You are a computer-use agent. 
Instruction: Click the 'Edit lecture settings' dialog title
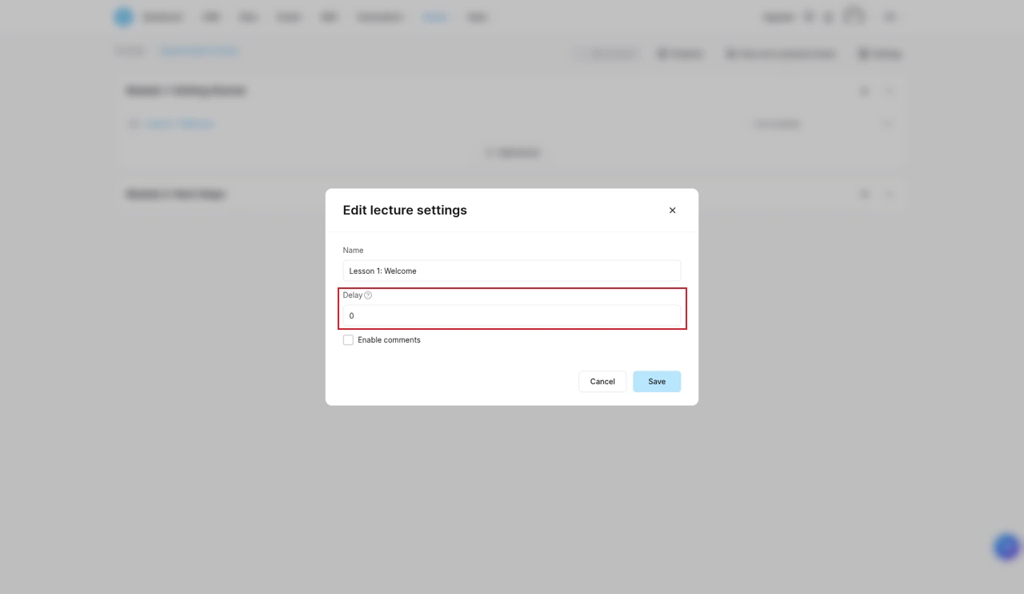[x=405, y=211]
